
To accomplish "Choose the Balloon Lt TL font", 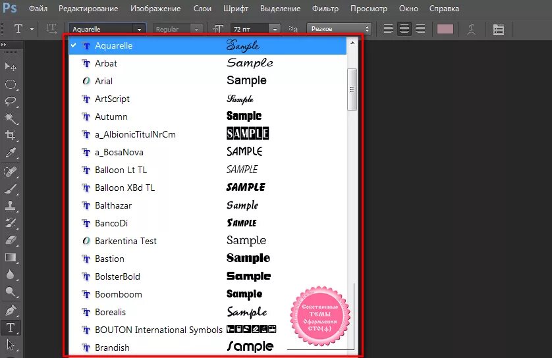I will [207, 170].
